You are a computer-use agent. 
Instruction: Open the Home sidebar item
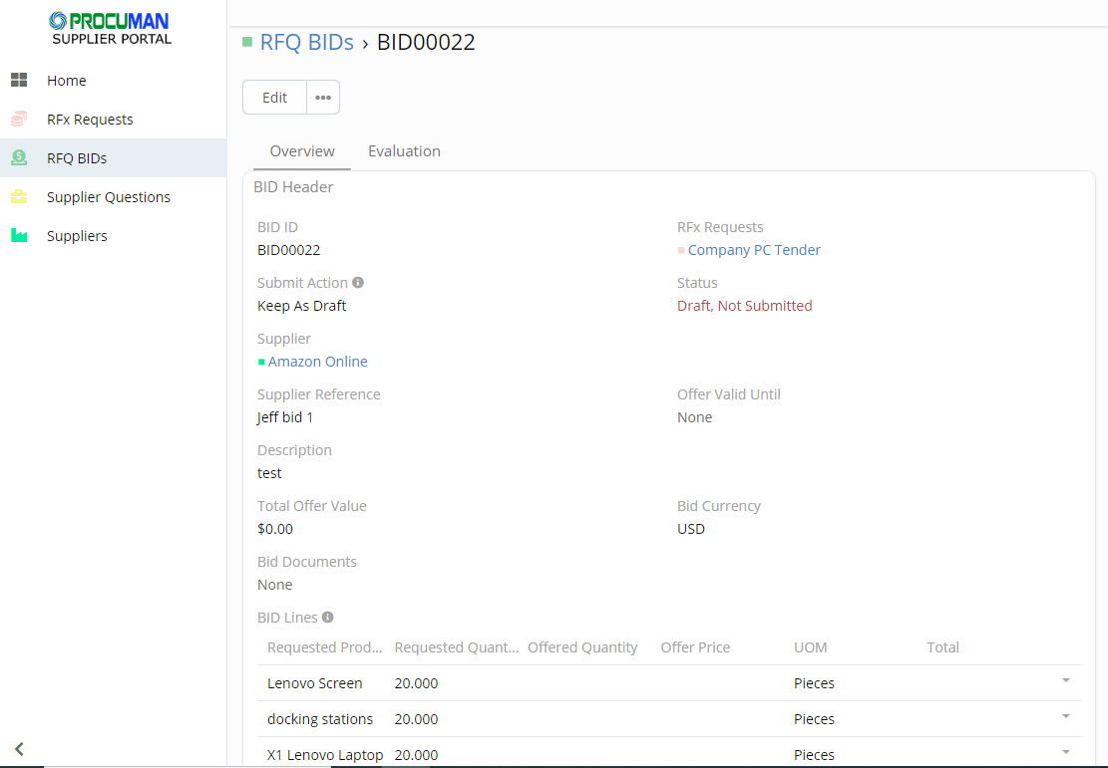[x=113, y=81]
